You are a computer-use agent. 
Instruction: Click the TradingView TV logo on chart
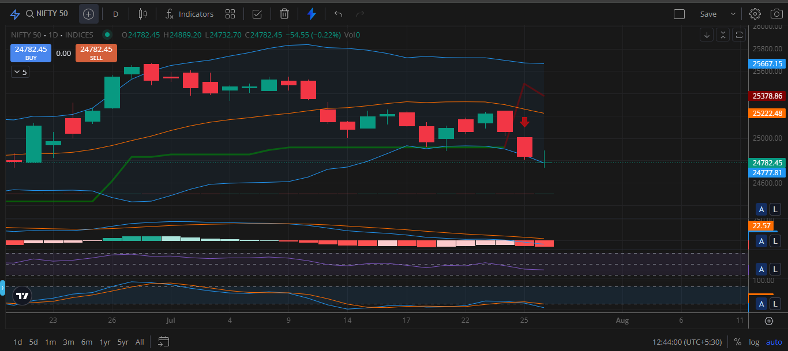coord(22,296)
